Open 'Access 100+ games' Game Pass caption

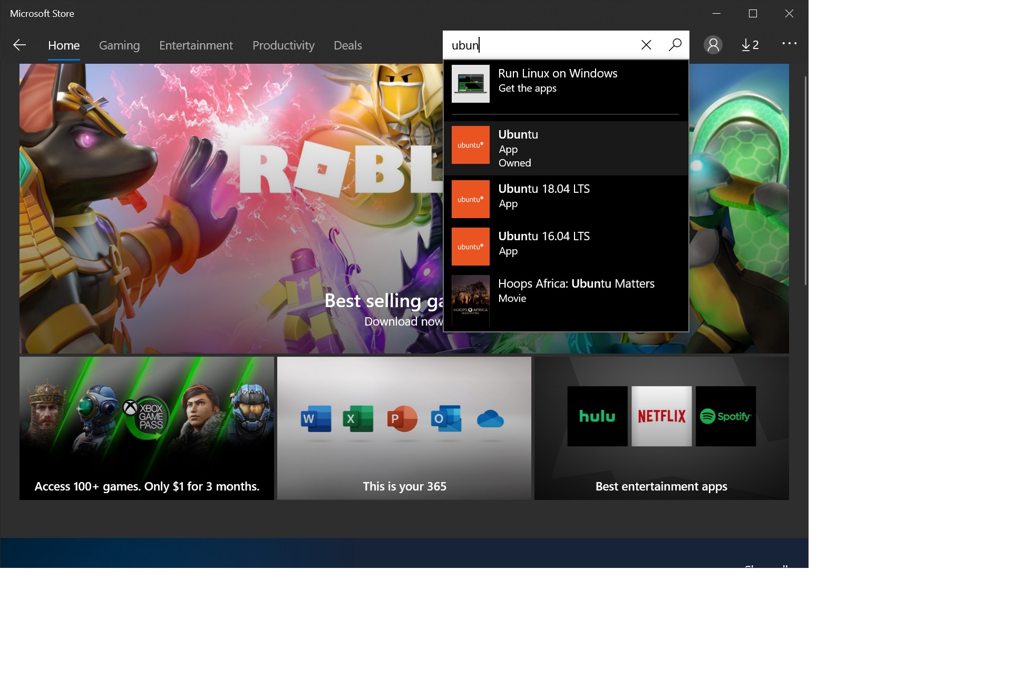pos(147,486)
